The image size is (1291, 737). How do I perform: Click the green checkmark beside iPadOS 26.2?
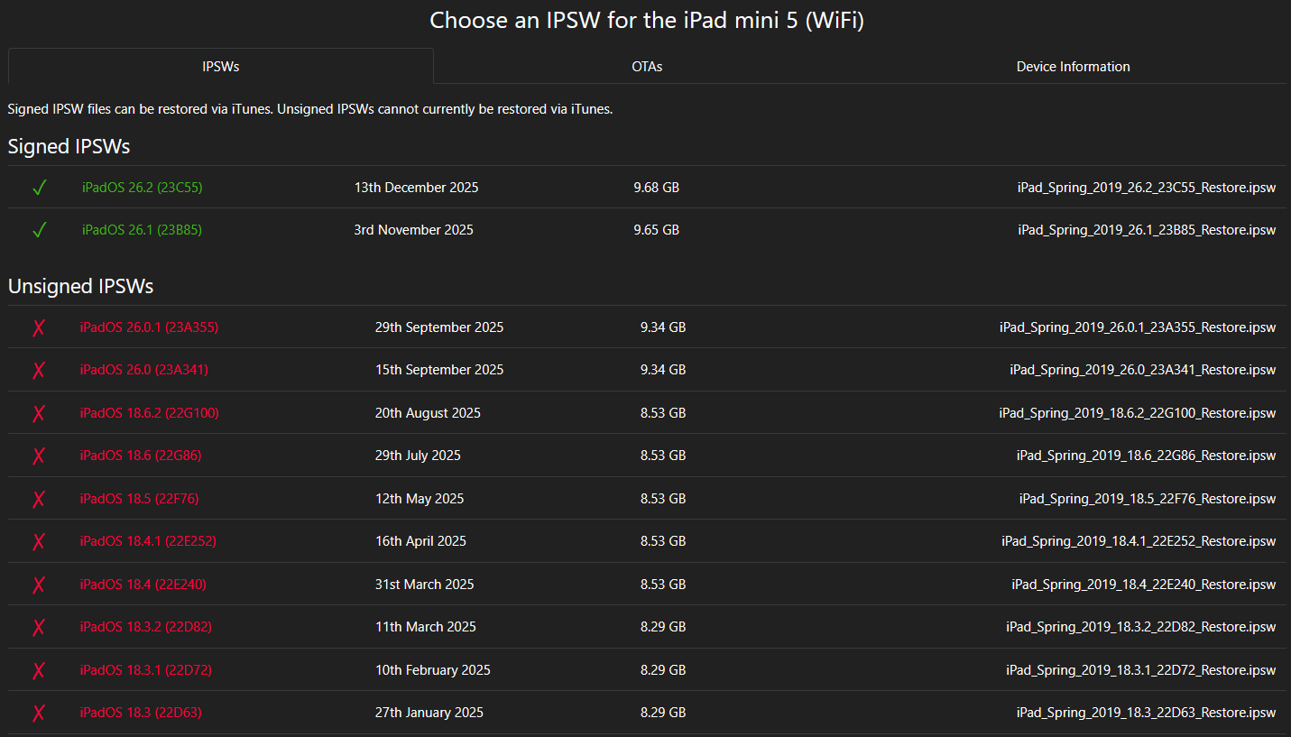tap(39, 188)
